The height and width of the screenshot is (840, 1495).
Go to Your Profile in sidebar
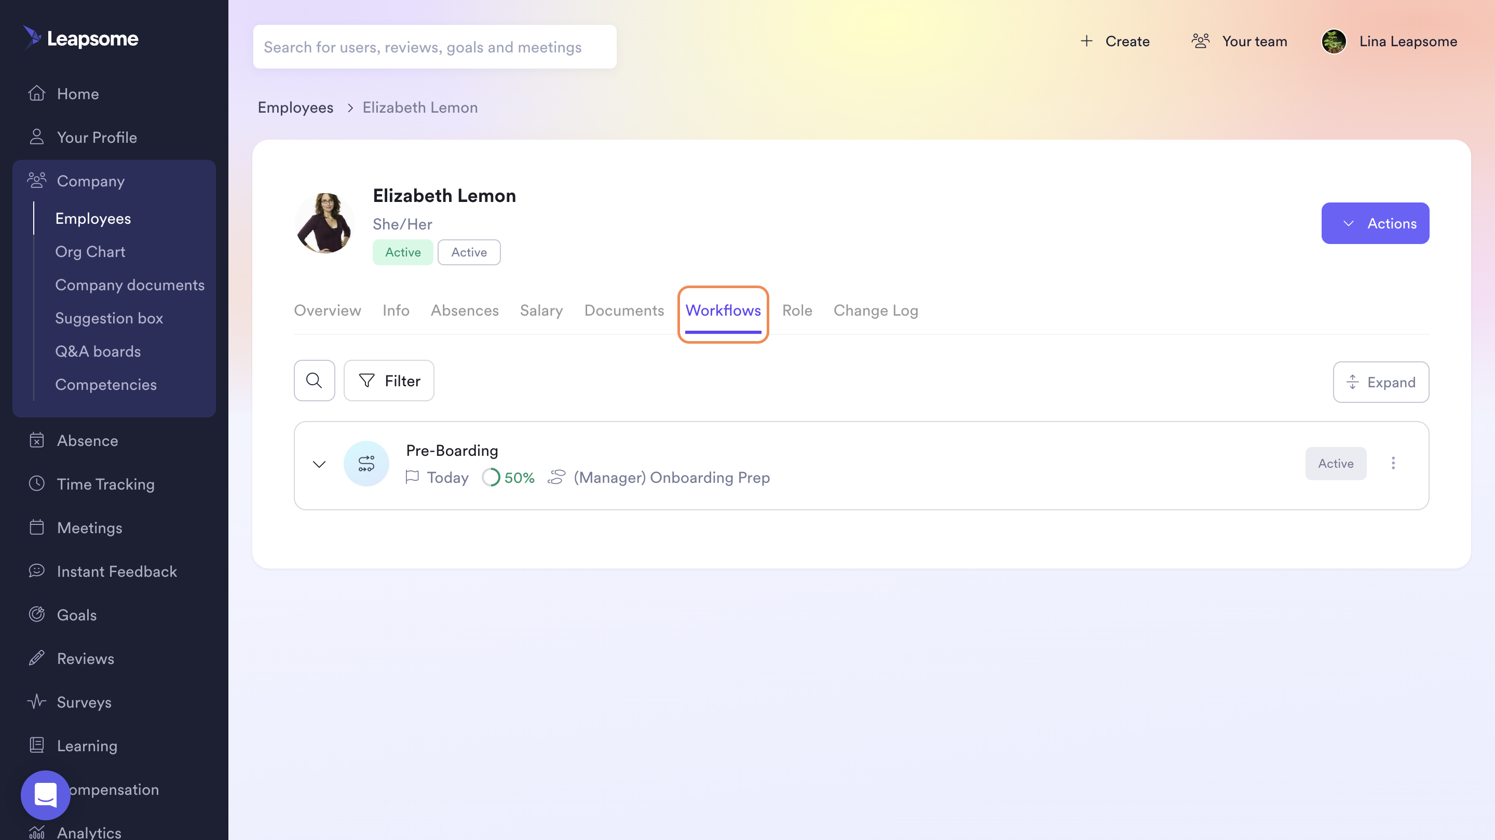83,137
